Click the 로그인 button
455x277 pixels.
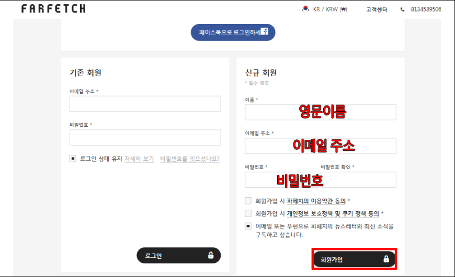coord(178,255)
